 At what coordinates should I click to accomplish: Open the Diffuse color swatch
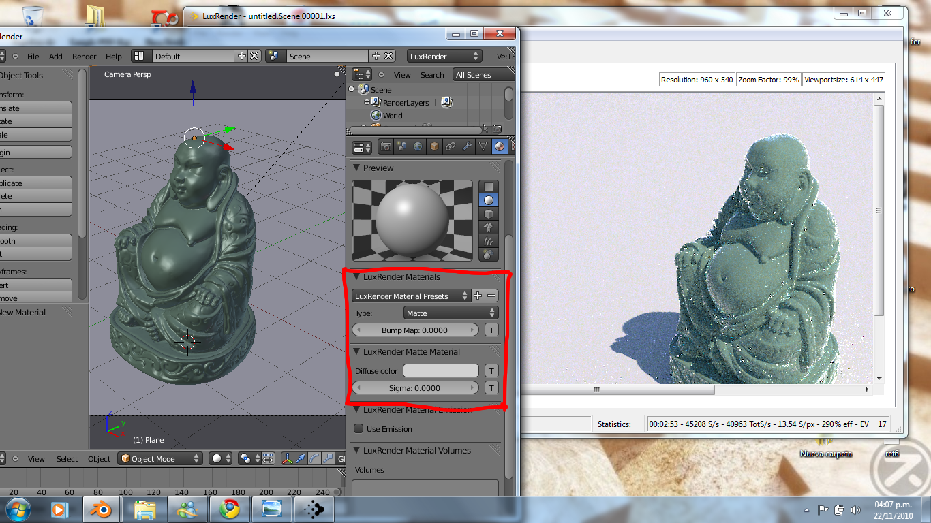pos(441,371)
